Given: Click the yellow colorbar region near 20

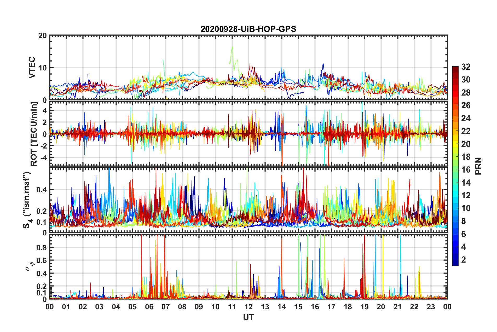Looking at the screenshot, I should (x=455, y=144).
